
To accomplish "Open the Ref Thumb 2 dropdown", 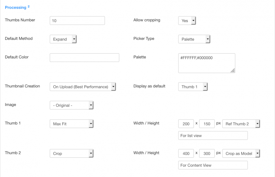I will point(241,124).
